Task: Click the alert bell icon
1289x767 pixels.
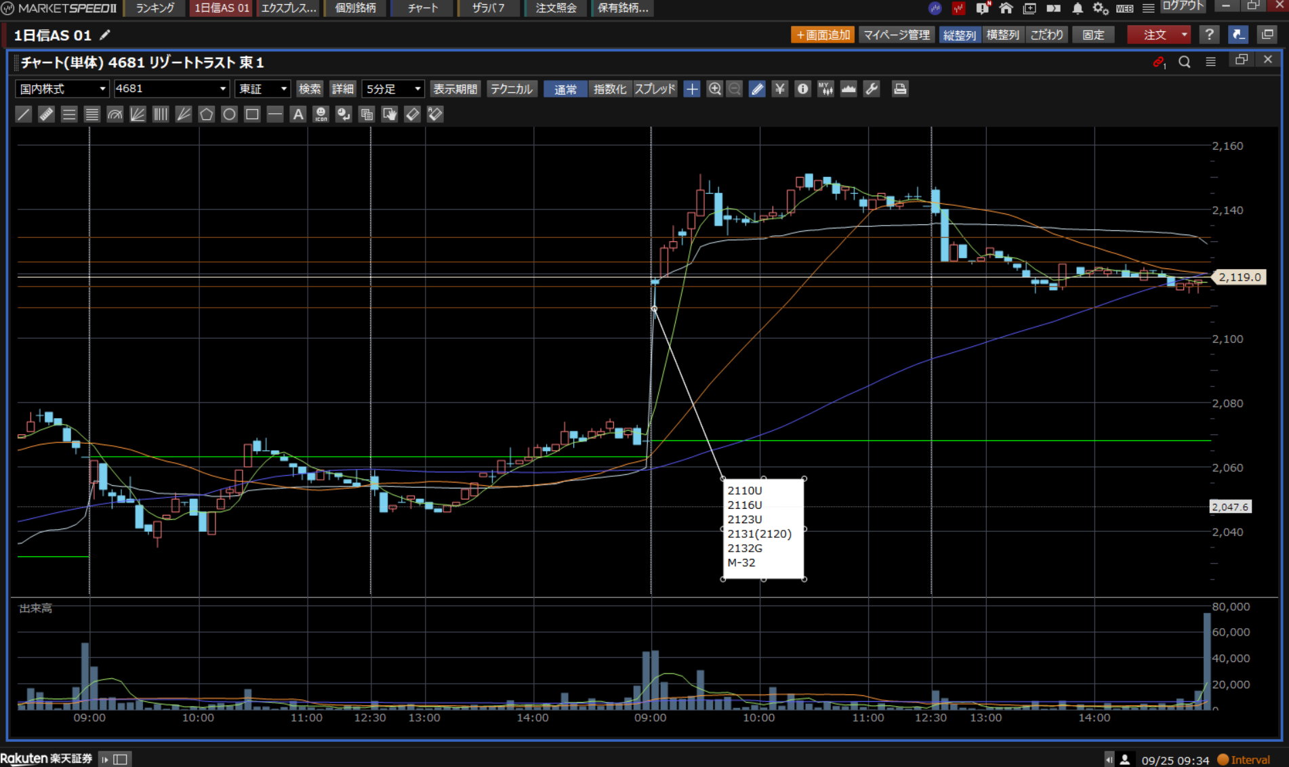Action: 1077,9
